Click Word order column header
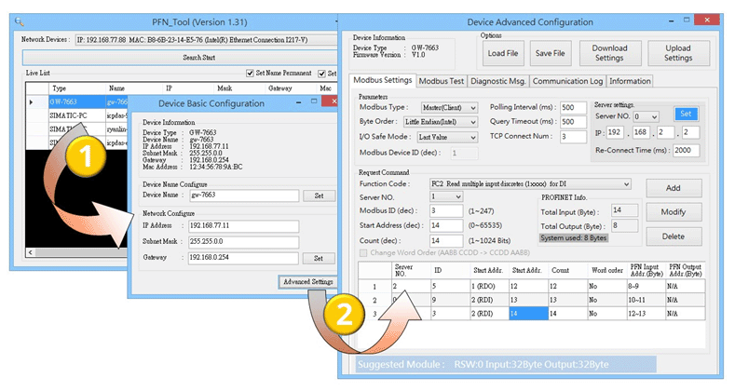Screen dimensions: 735x391 coord(607,271)
